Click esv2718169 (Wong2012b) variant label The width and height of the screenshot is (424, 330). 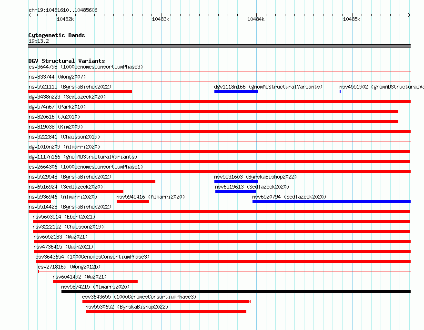69,267
